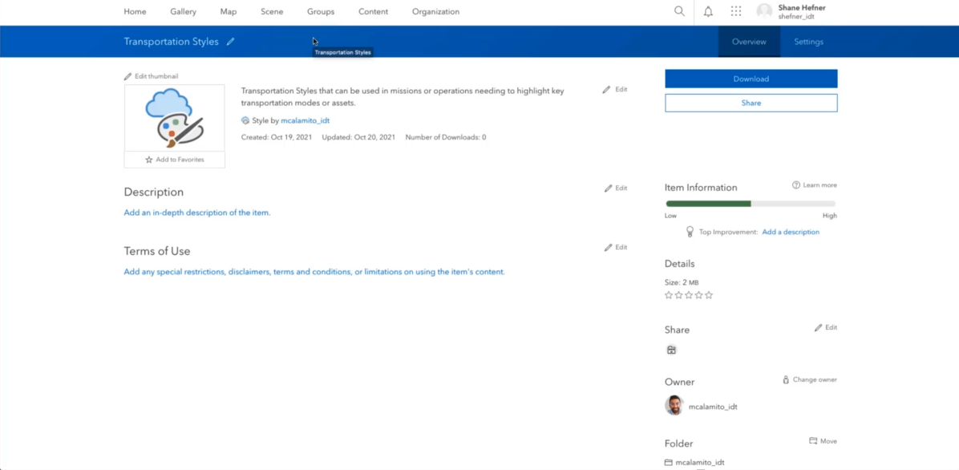The width and height of the screenshot is (959, 470).
Task: Click owner name mcalamito_idt
Action: pyautogui.click(x=713, y=407)
